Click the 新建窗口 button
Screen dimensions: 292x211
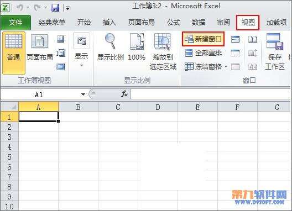point(203,39)
